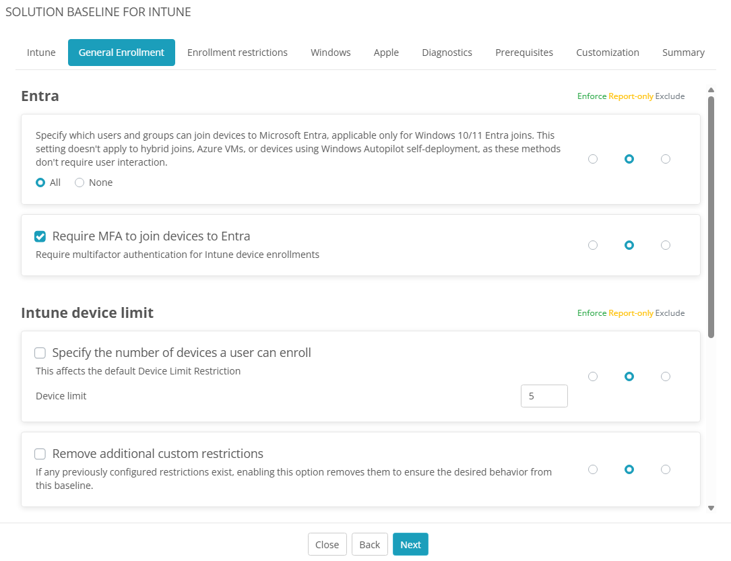Click Enforce label in Entra section header
731x561 pixels.
tap(592, 96)
